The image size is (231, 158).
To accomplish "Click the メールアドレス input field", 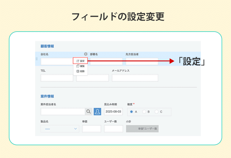I will [135, 78].
